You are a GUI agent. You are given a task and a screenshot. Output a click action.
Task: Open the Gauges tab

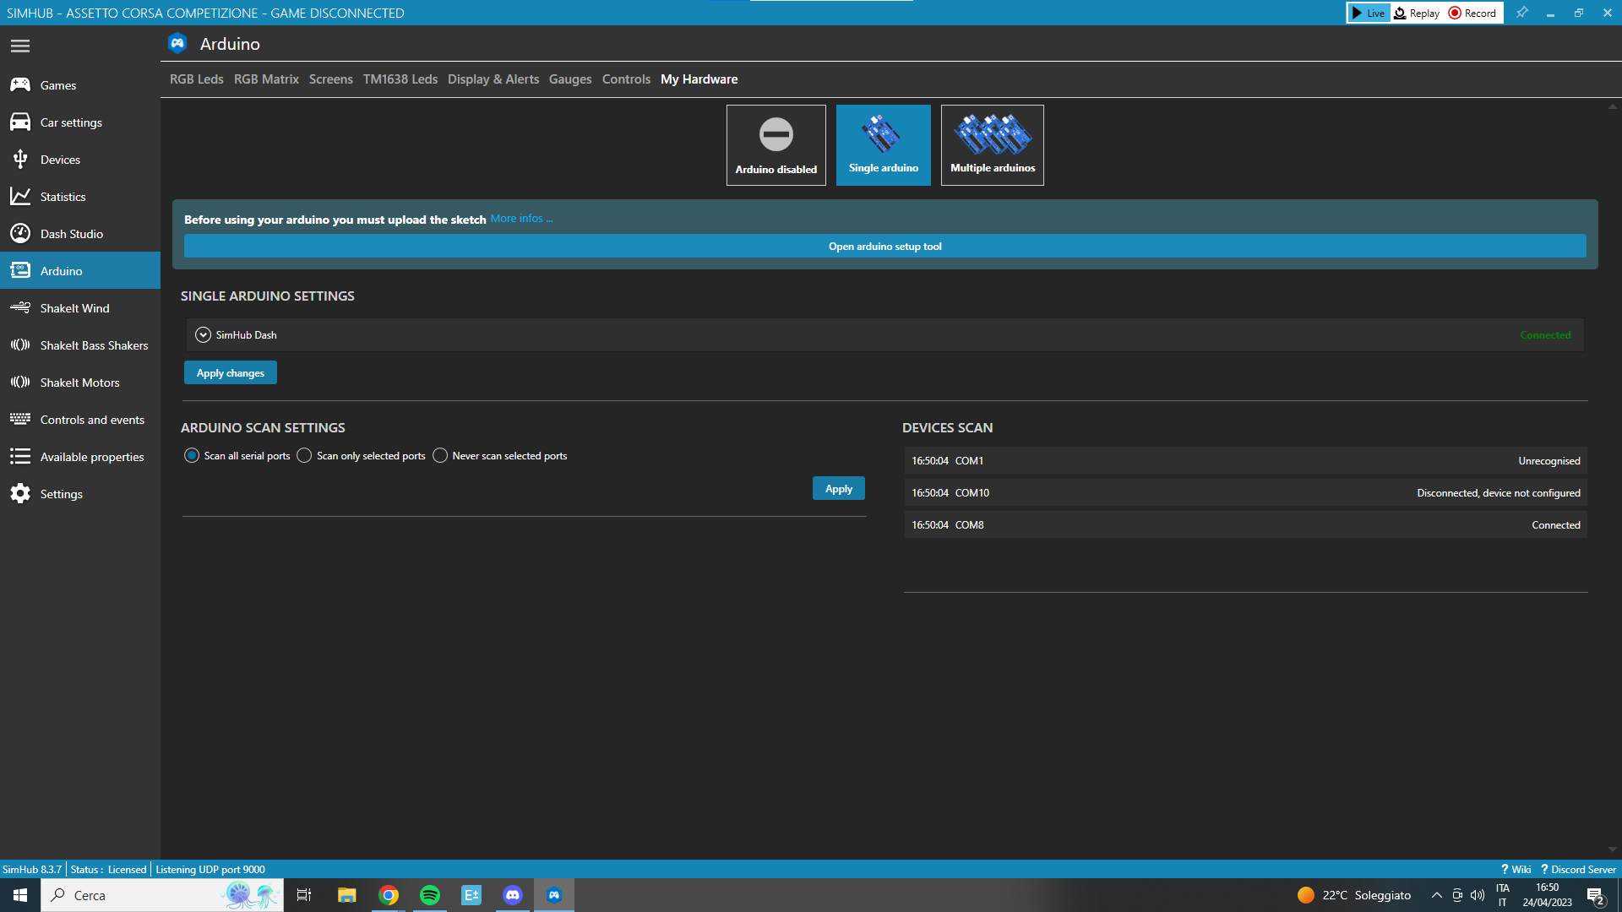pos(570,79)
